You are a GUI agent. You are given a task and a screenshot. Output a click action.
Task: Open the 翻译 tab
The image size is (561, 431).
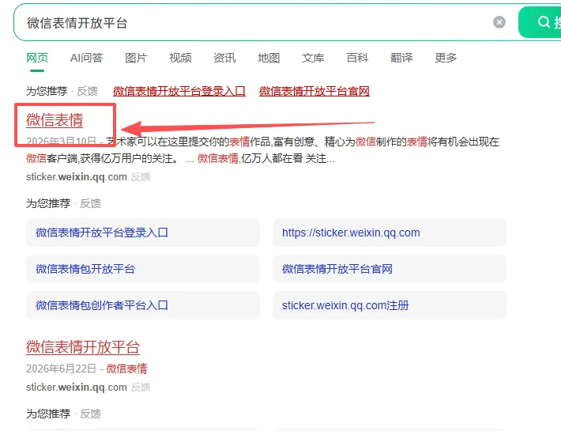[401, 58]
